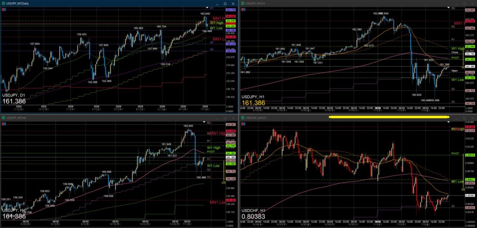Click the 'USDCHF, H1' symbol label
Image resolution: width=477 pixels, height=228 pixels.
click(253, 210)
